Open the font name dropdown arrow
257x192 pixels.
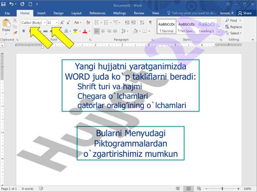tap(45, 22)
